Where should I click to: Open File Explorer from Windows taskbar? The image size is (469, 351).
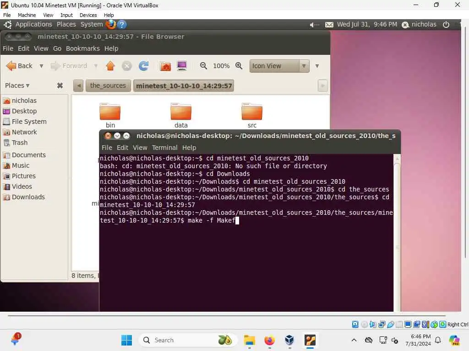[249, 340]
